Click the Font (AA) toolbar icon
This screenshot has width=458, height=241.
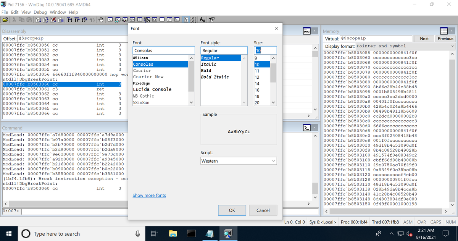(x=202, y=19)
